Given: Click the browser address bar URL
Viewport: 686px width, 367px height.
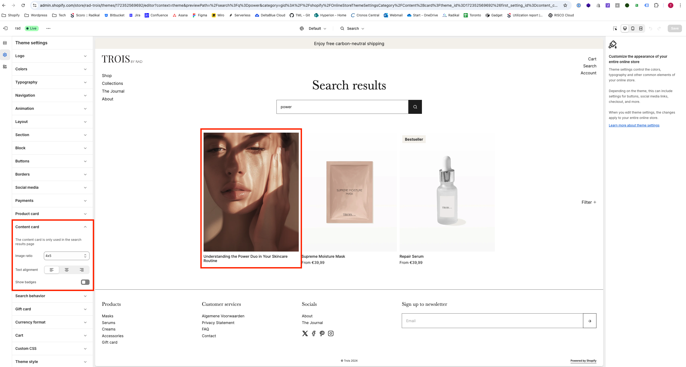Looking at the screenshot, I should point(298,5).
